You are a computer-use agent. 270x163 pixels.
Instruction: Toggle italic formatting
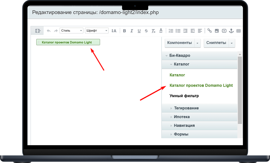132,31
